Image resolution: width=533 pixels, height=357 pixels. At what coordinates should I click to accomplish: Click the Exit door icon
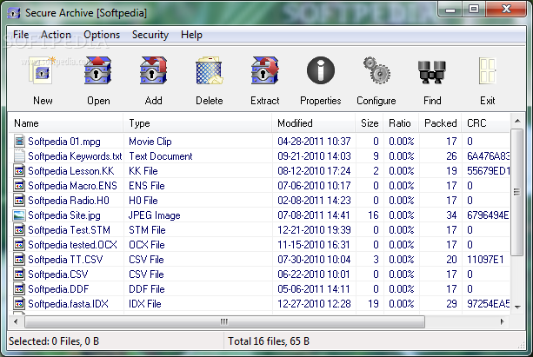tap(488, 70)
